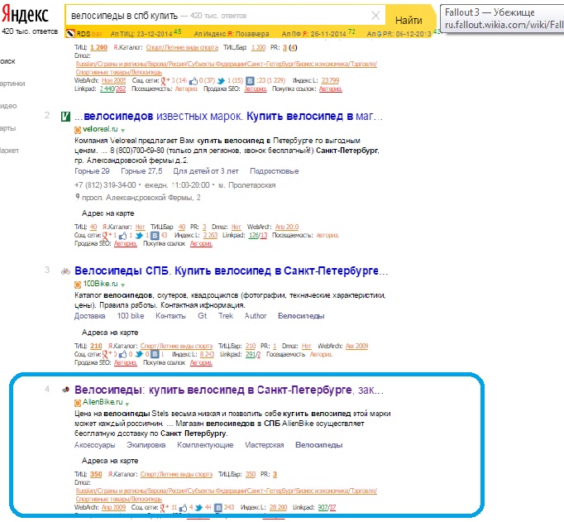Open the 'Author' sitelink under 100Bike
This screenshot has height=522, width=564.
(256, 316)
